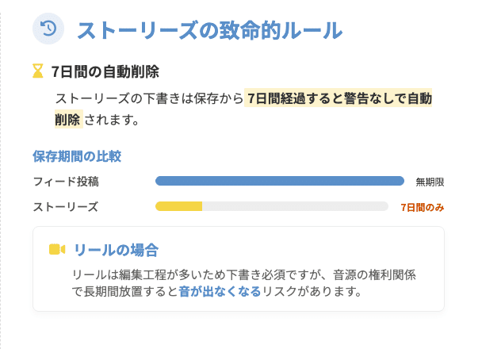The height and width of the screenshot is (349, 482).
Task: Click the フィード投稿 label
Action: click(x=66, y=181)
